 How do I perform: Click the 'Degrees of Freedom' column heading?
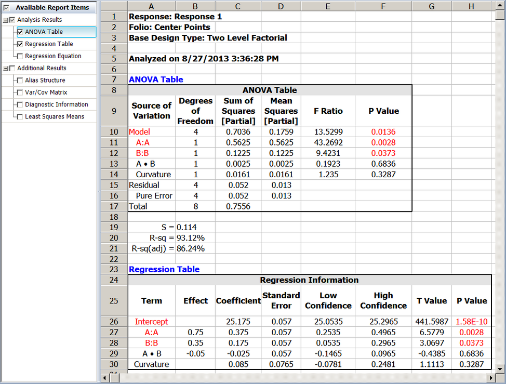(x=195, y=111)
